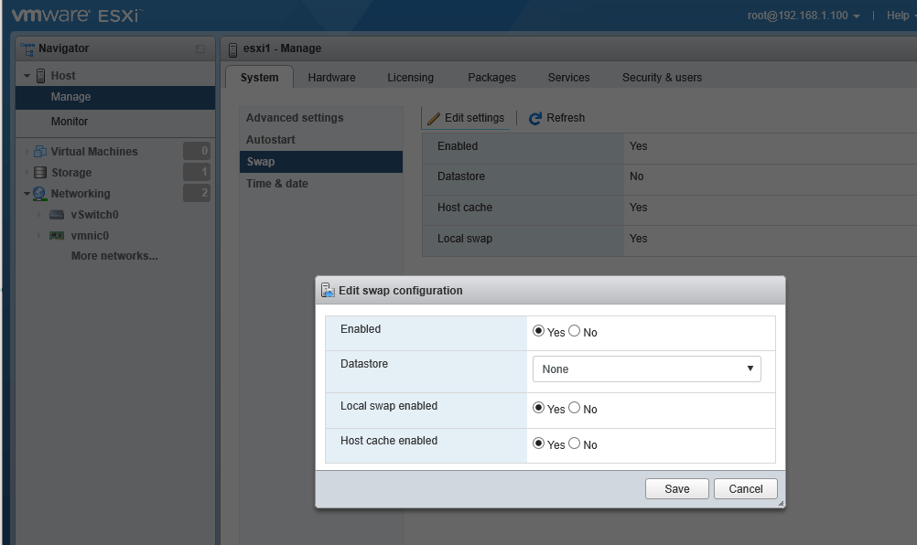
Task: Open the Security & users tab
Action: point(662,78)
